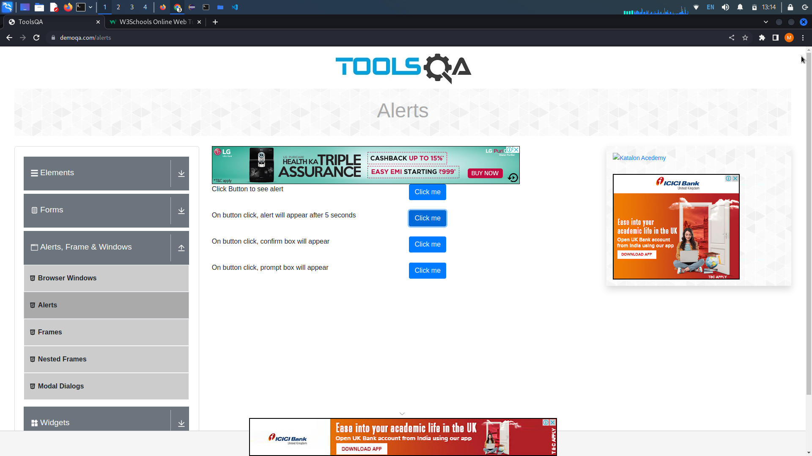This screenshot has width=812, height=456.
Task: Open the Chrome side panel icon
Action: tap(776, 38)
